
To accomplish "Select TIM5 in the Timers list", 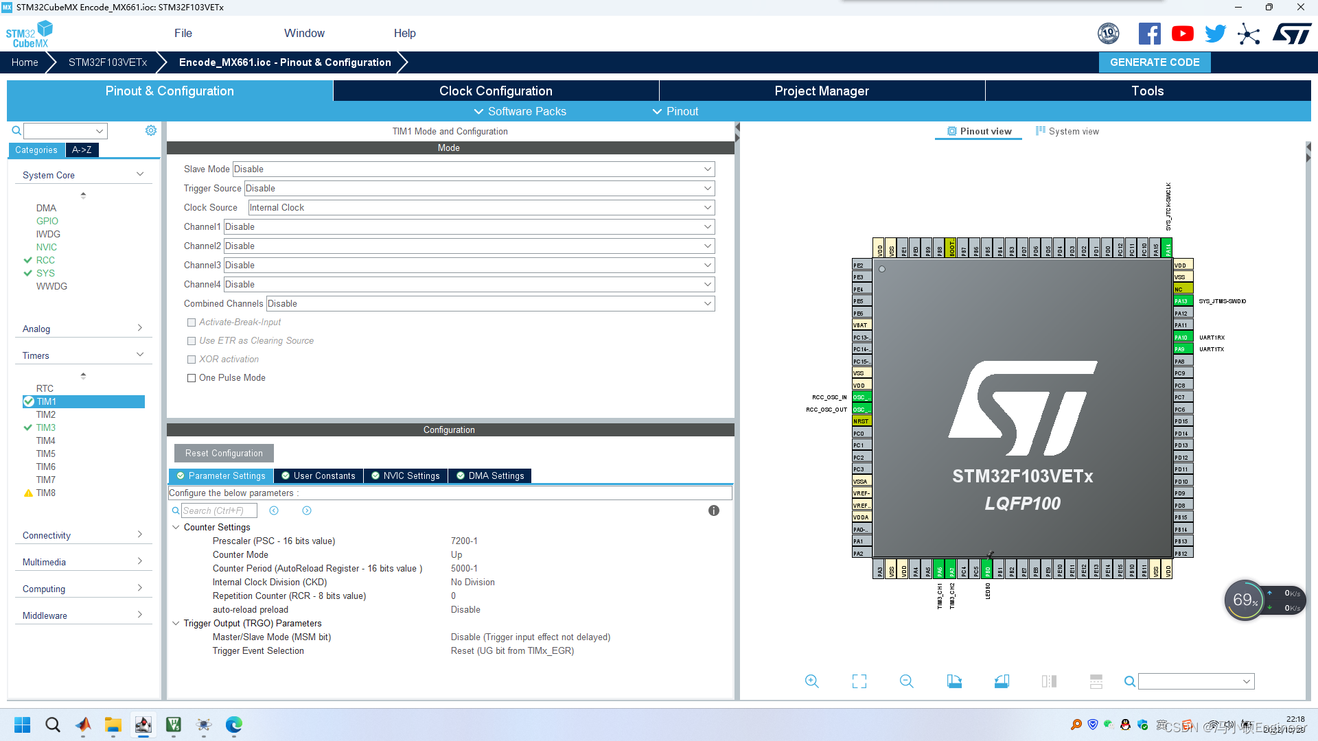I will pos(46,454).
